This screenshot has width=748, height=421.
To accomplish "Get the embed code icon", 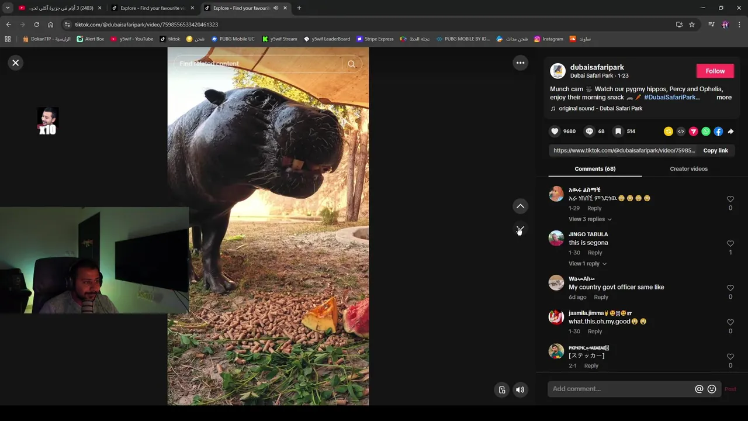I will click(681, 132).
